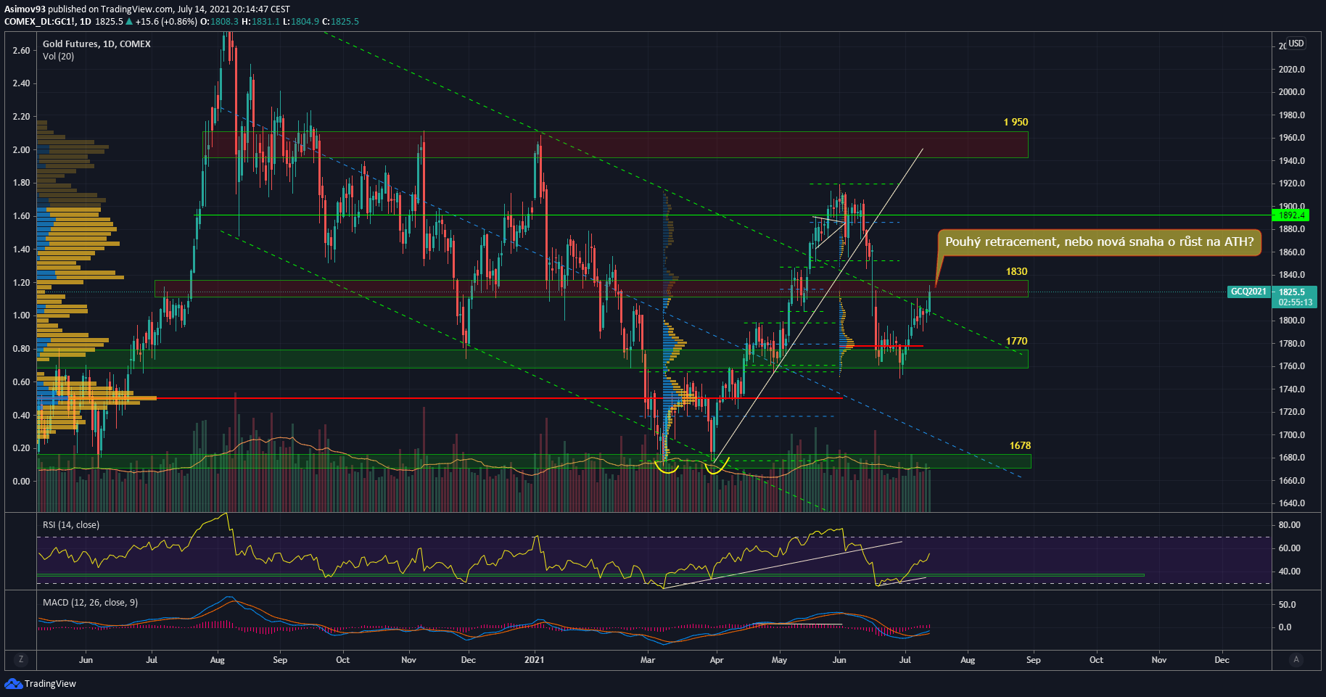
Task: Click the Z timezone button
Action: click(21, 659)
